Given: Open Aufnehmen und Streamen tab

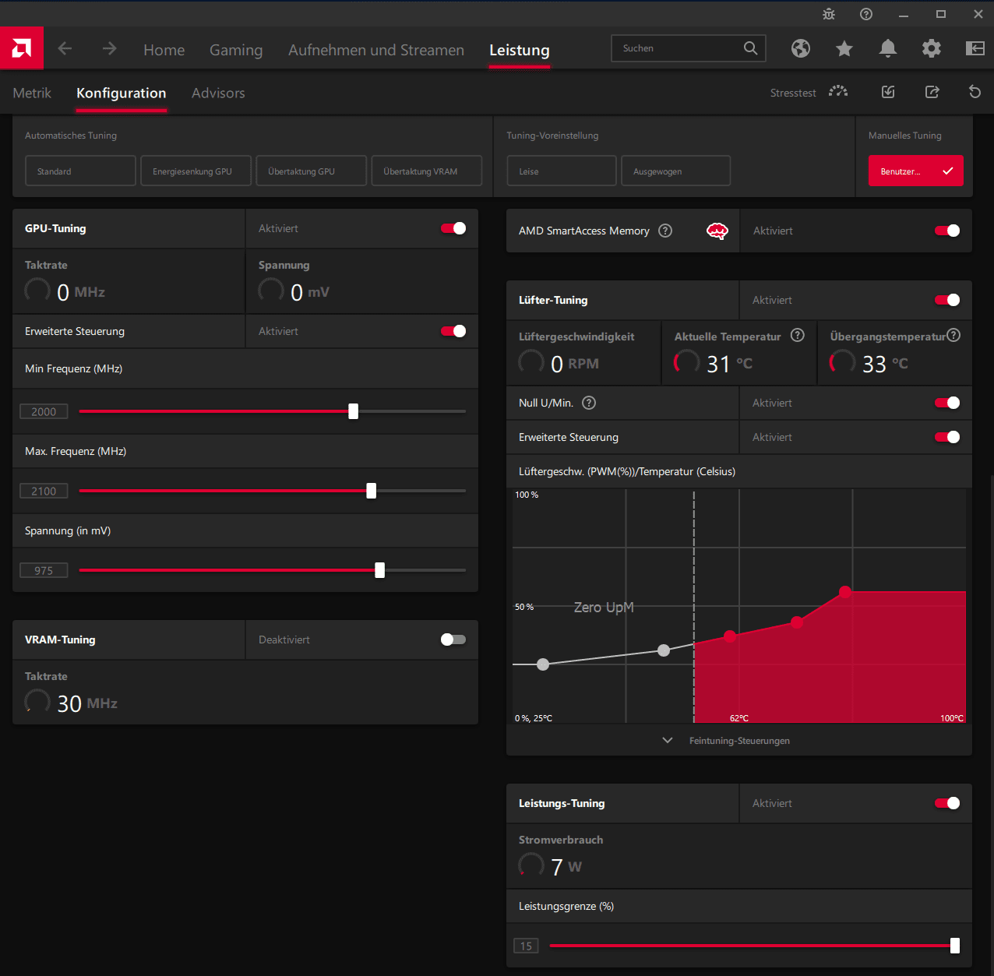Looking at the screenshot, I should click(376, 50).
